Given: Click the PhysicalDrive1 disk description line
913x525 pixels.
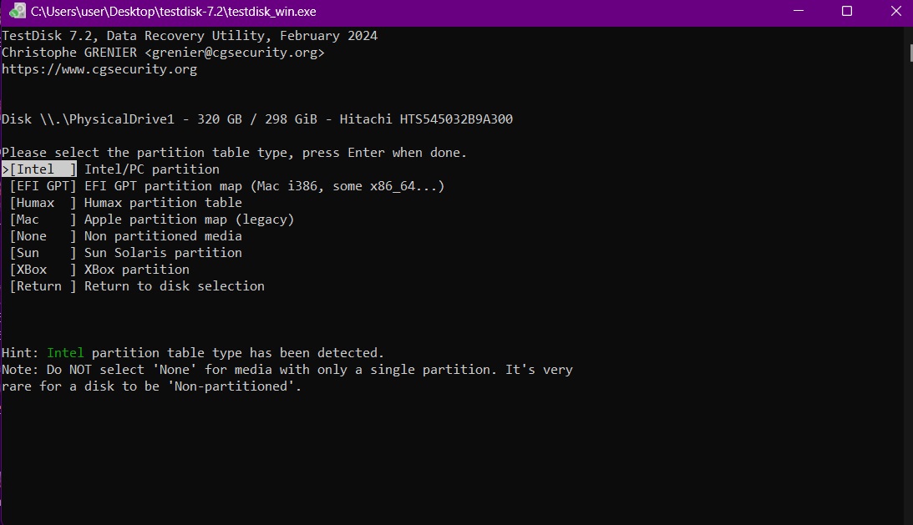Looking at the screenshot, I should 257,119.
